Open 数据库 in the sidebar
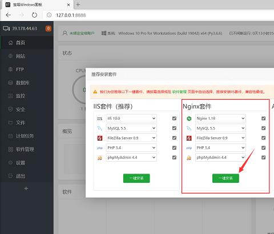This screenshot has width=274, height=234. (x=27, y=83)
